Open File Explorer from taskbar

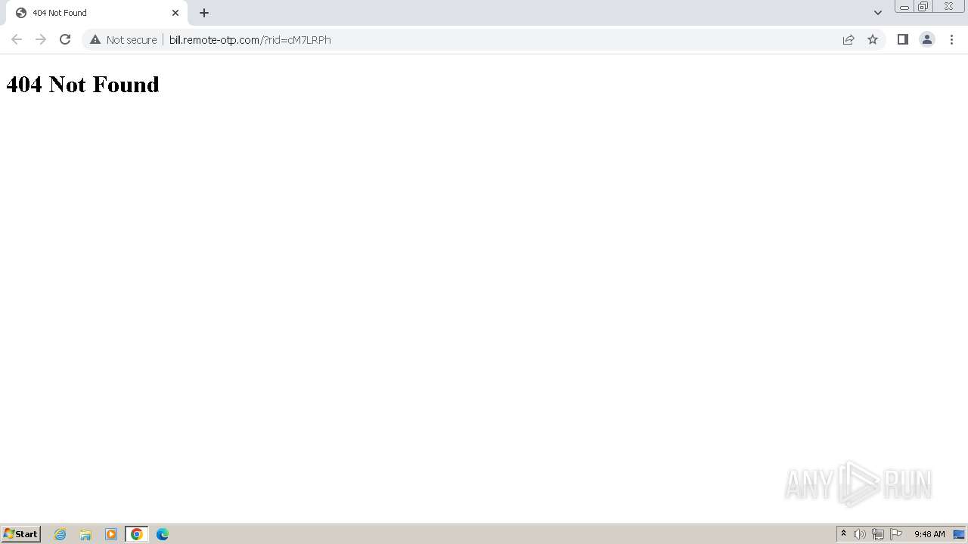(x=85, y=534)
